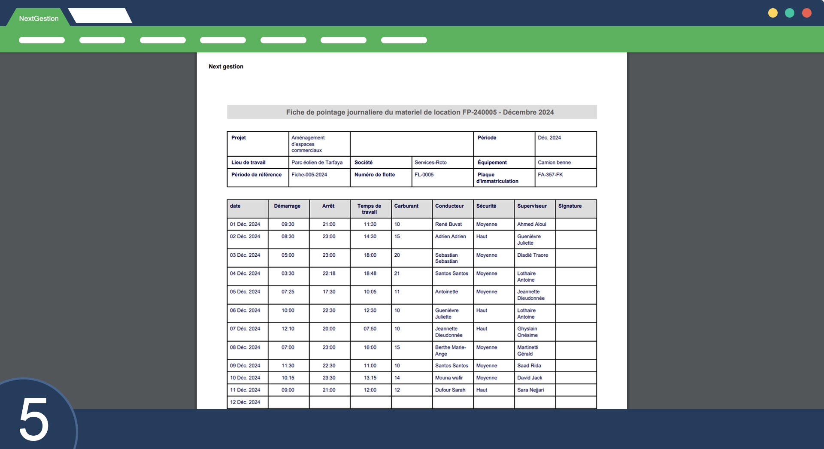824x449 pixels.
Task: Click the red circle window button
Action: (807, 13)
